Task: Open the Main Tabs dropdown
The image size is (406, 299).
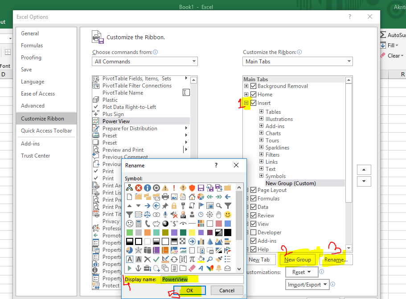Action: point(298,62)
